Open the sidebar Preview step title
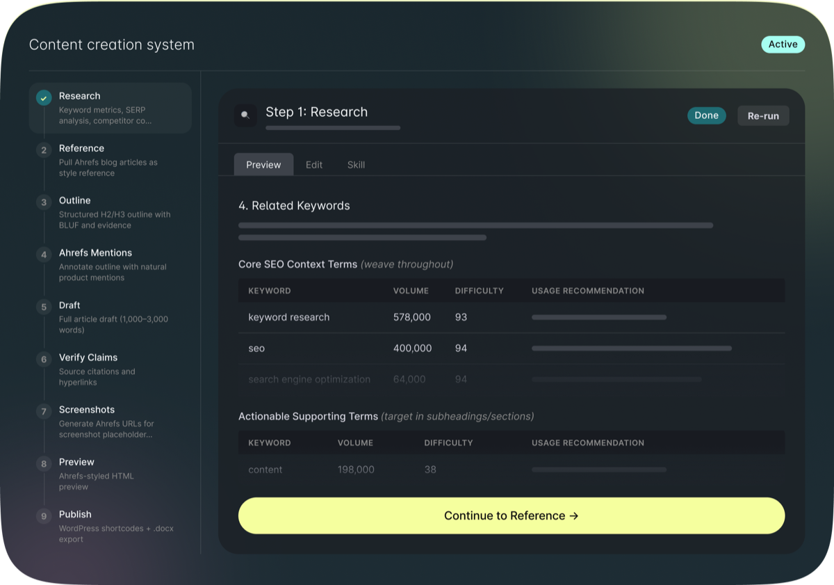The image size is (834, 585). click(x=76, y=462)
